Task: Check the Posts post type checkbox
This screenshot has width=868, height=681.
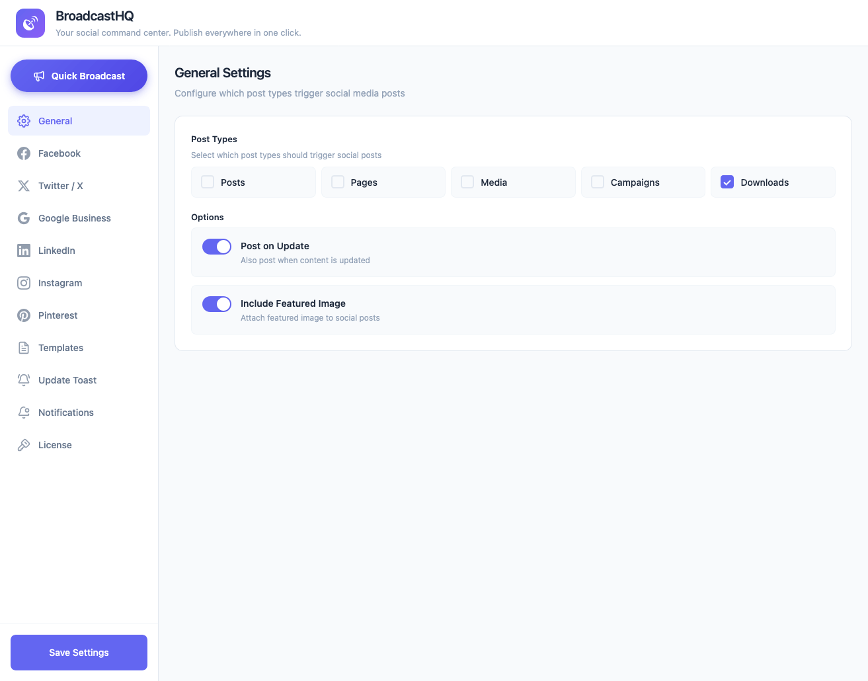Action: (207, 182)
